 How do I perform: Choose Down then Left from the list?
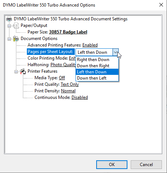(97, 78)
